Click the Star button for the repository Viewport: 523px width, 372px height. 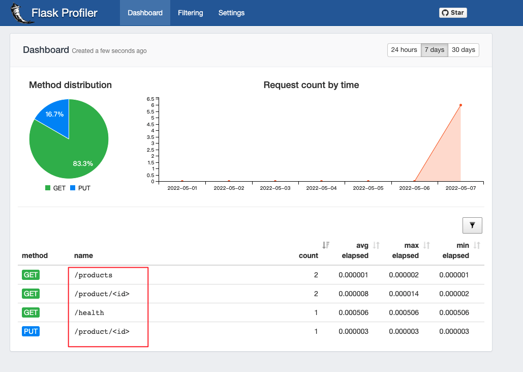pos(453,12)
